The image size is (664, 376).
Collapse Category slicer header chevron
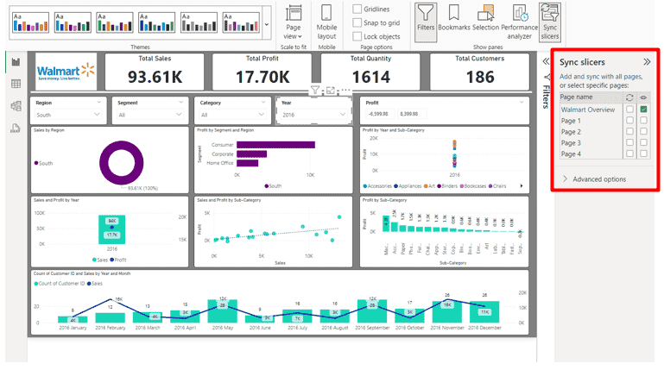coord(263,103)
